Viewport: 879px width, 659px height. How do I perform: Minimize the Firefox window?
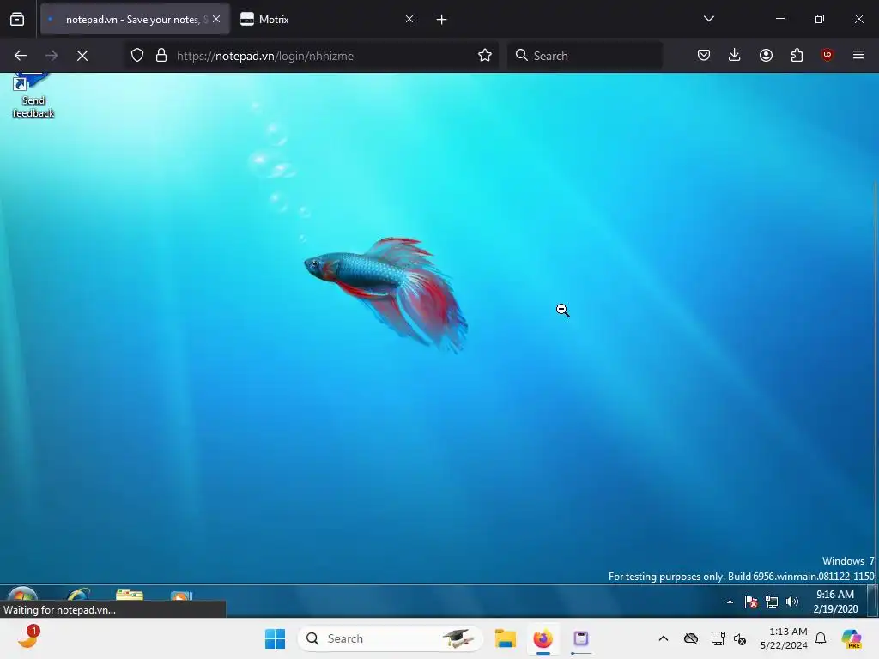click(x=779, y=19)
